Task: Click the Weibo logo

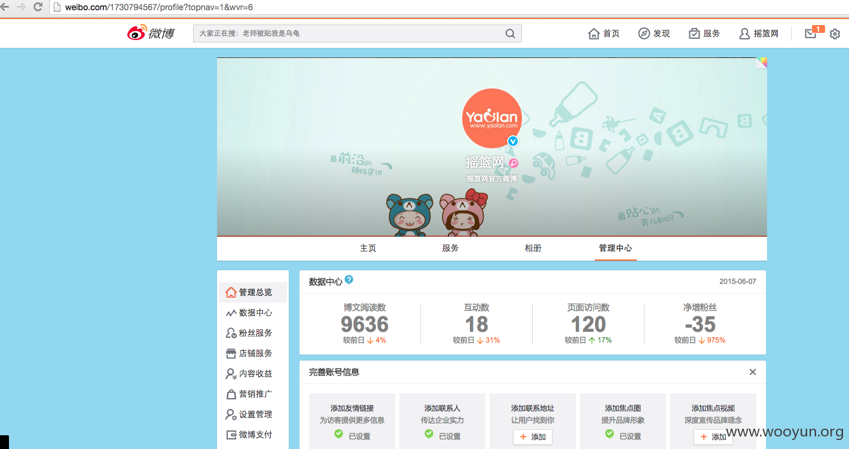Action: [x=151, y=33]
